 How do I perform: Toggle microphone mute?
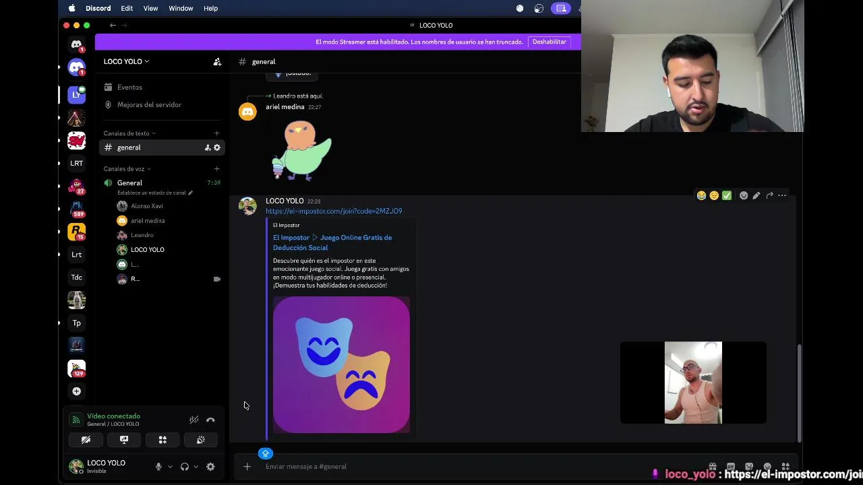tap(158, 466)
